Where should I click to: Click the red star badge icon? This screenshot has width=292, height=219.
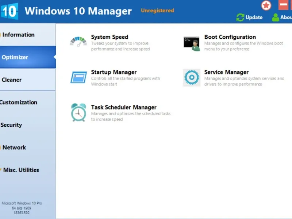click(266, 5)
